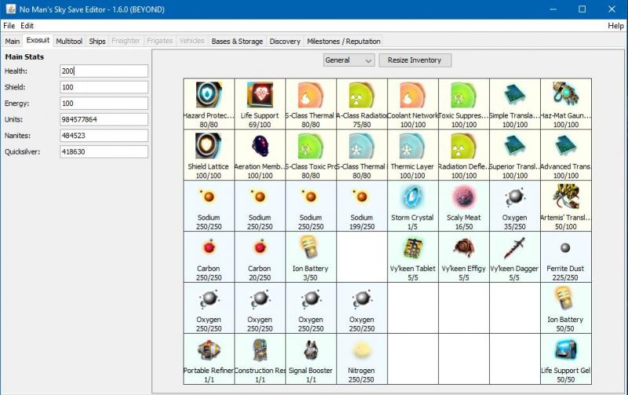628x395 pixels.
Task: Select the Vy'keen Dagger icon
Action: point(515,248)
